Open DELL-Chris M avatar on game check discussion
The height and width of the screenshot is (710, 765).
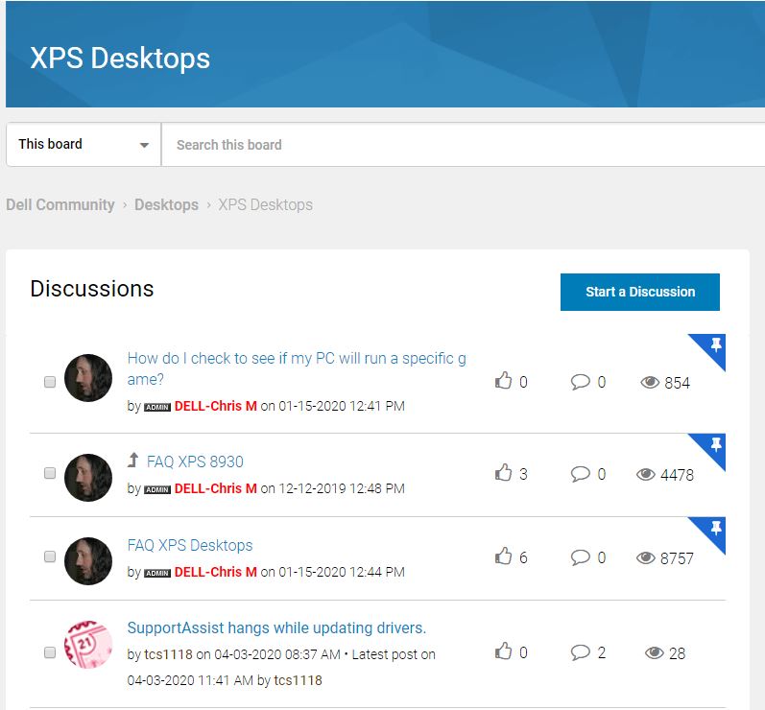(88, 378)
